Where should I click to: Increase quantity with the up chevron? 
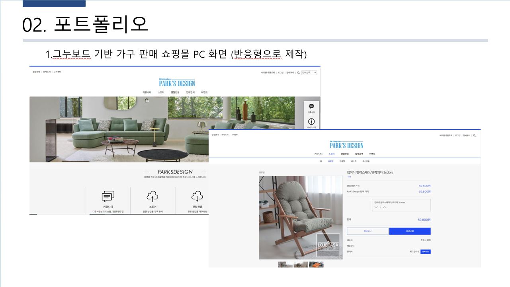click(385, 207)
